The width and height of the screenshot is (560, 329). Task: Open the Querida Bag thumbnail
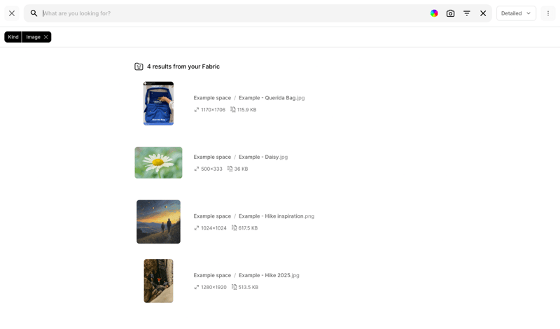click(158, 104)
